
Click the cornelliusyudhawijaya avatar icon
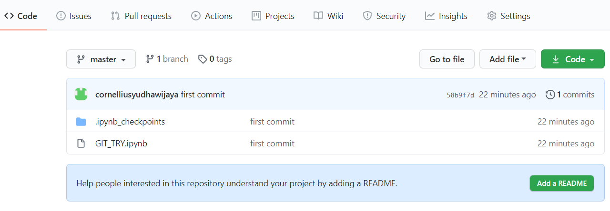pos(81,94)
